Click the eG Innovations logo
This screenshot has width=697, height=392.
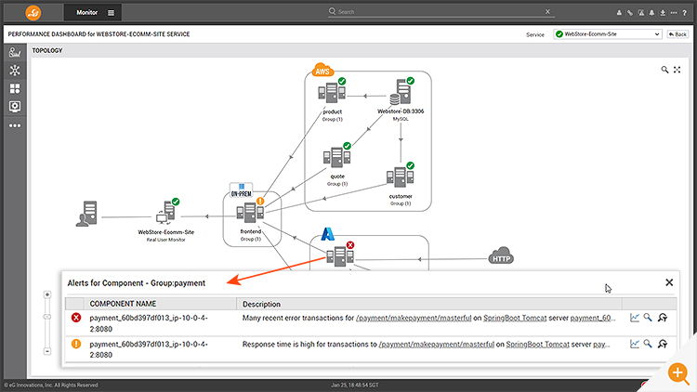(x=33, y=12)
